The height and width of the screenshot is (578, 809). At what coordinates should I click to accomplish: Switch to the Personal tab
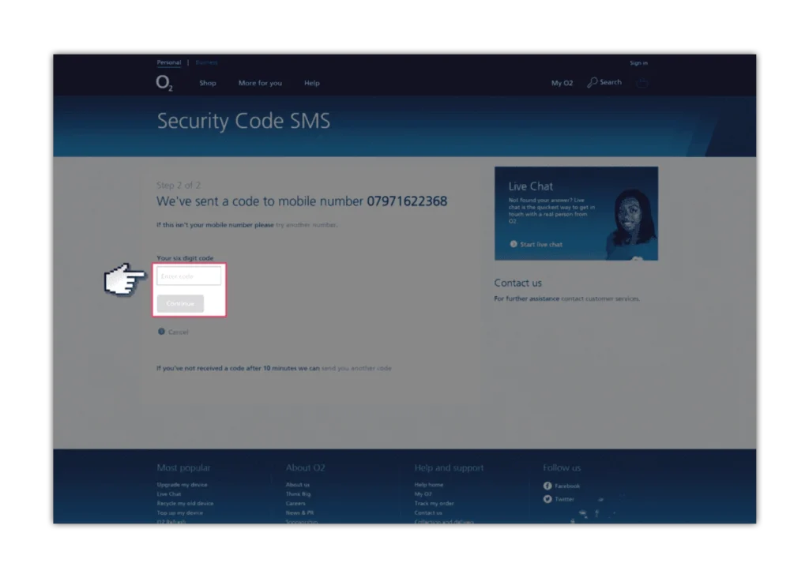(169, 62)
